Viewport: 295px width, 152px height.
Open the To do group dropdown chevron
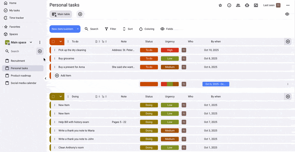click(60, 42)
